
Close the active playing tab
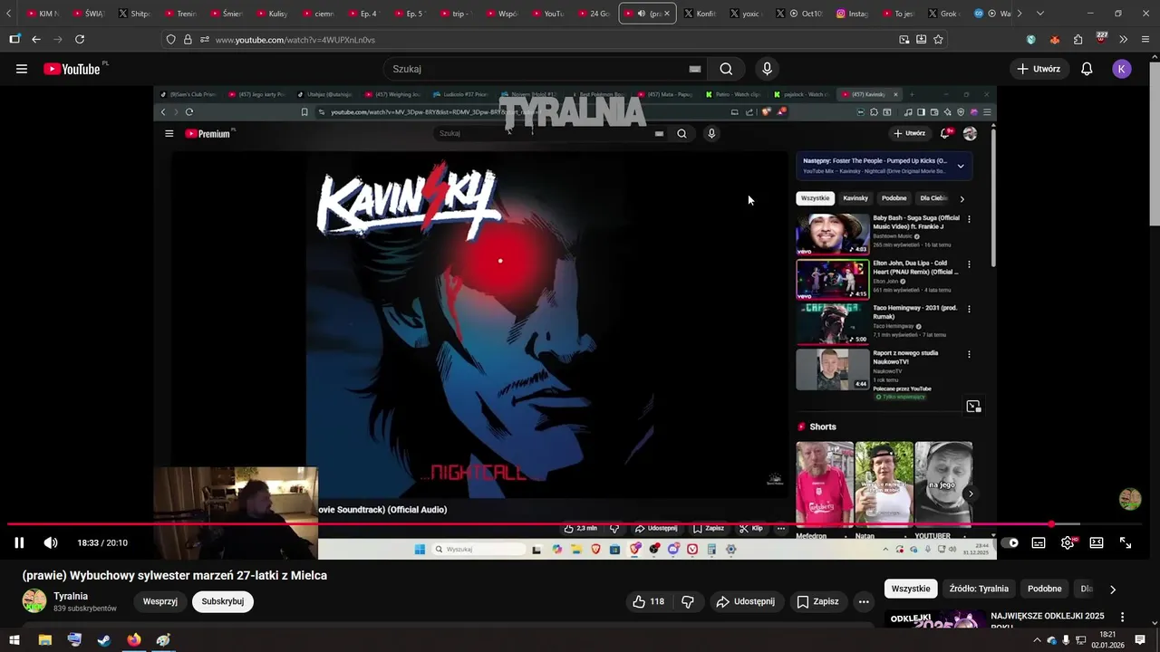click(668, 14)
